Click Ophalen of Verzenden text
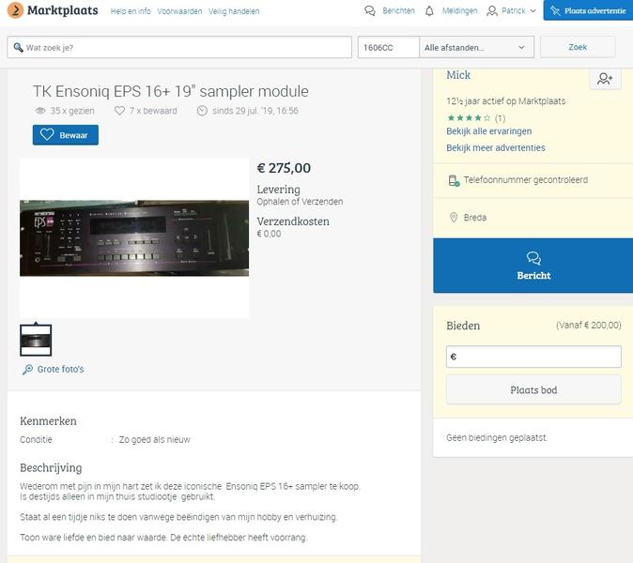This screenshot has width=633, height=563. [x=300, y=202]
